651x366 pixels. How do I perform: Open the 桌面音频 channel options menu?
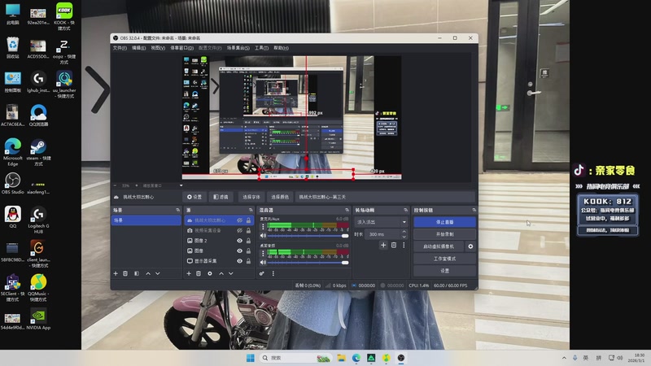point(263,253)
